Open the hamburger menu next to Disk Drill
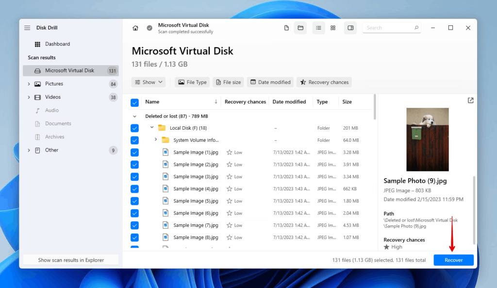 (27, 28)
